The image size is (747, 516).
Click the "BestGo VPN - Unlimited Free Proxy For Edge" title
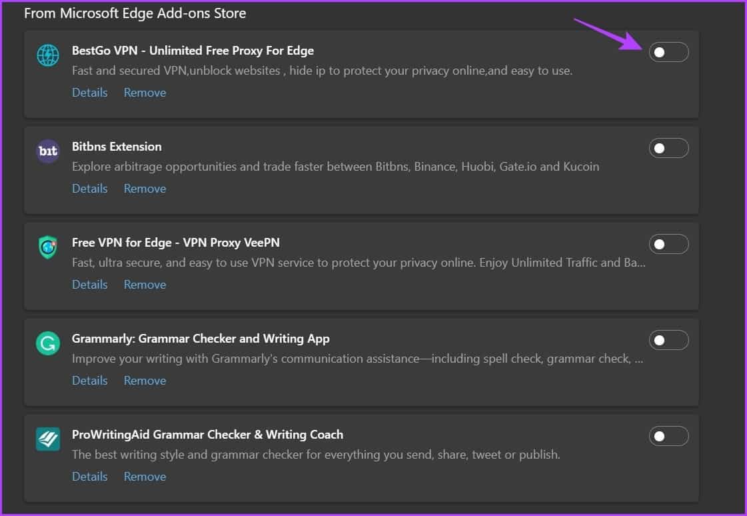click(x=193, y=51)
